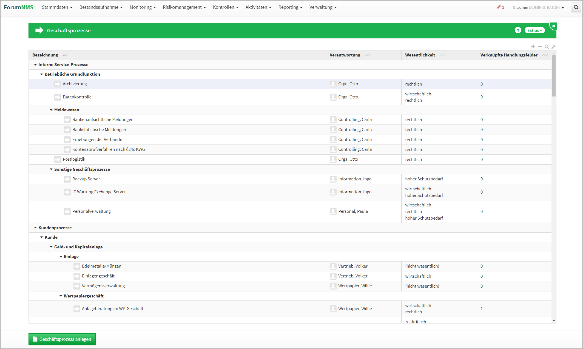Click the table search magnifier icon
This screenshot has width=583, height=349.
pos(547,47)
